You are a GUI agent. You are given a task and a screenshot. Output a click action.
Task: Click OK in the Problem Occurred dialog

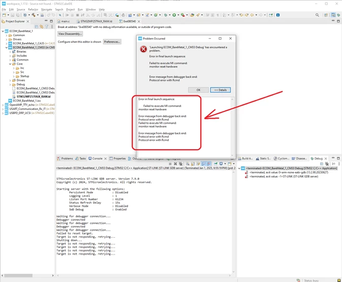click(198, 90)
